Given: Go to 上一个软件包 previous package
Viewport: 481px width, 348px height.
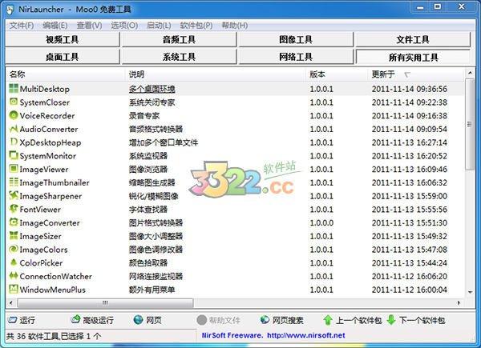Looking at the screenshot, I should click(x=353, y=320).
